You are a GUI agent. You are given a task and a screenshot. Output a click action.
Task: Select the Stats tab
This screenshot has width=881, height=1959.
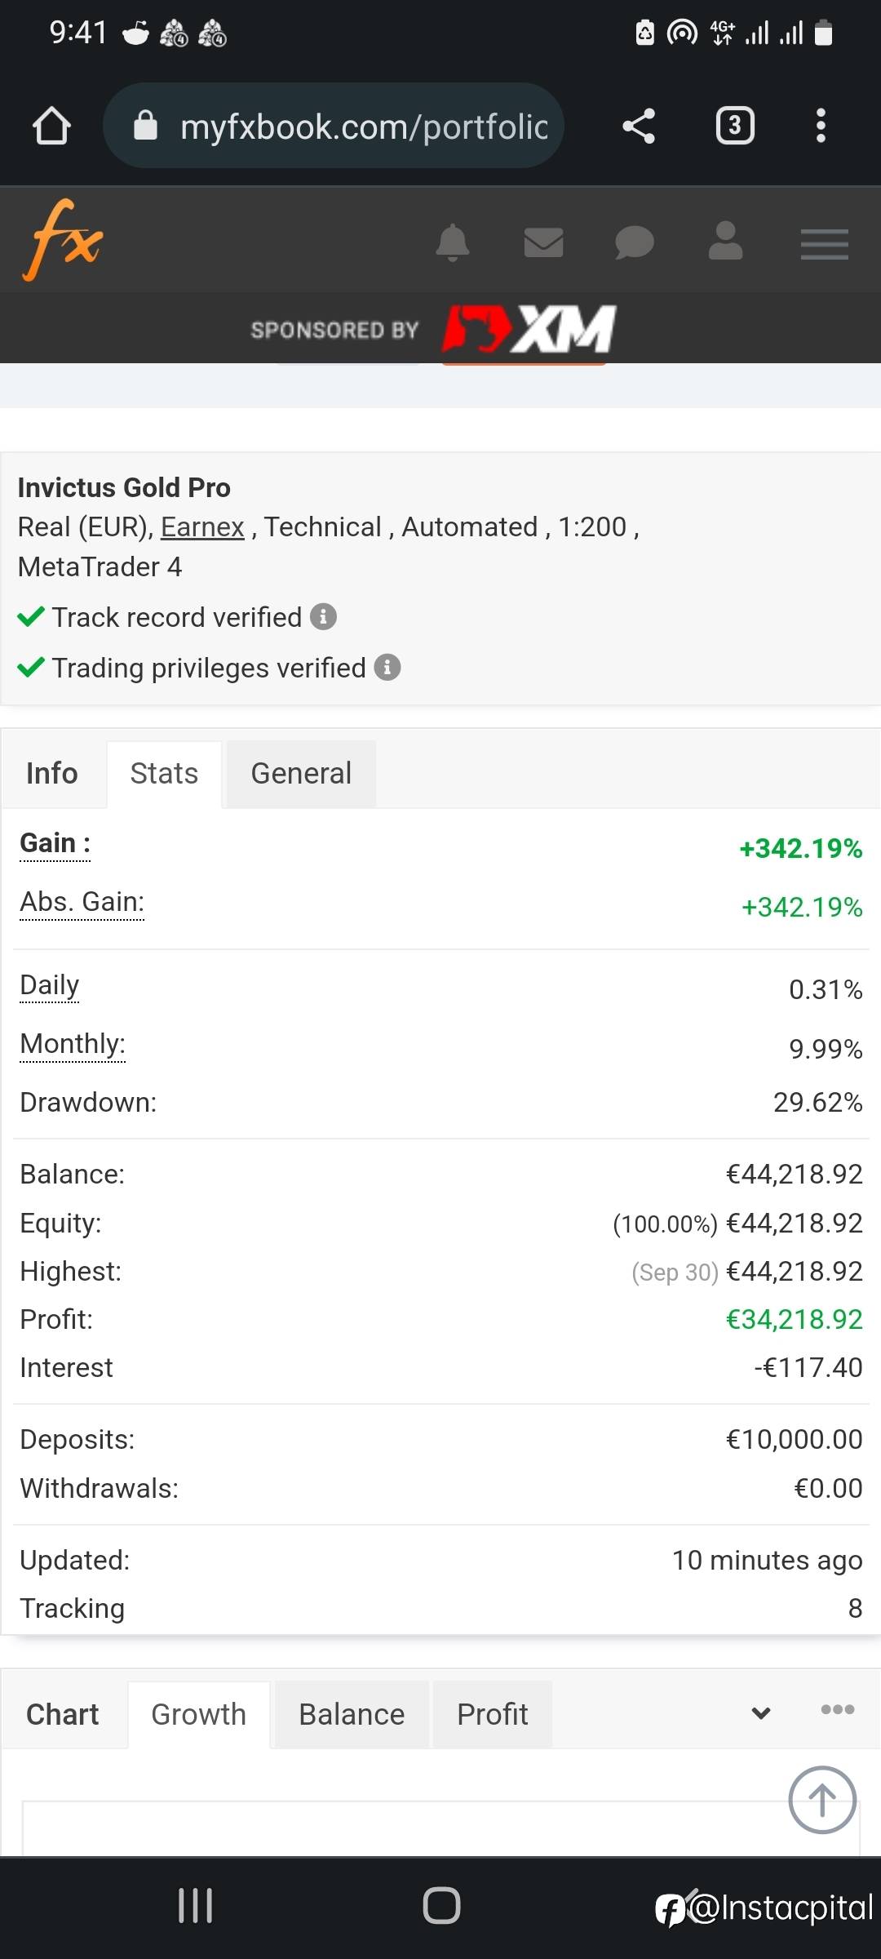click(x=164, y=774)
